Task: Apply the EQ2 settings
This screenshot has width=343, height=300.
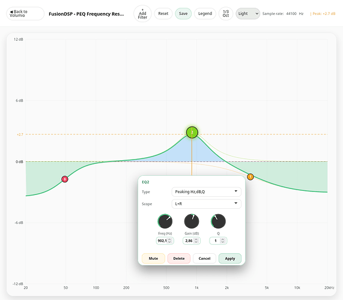Action: click(x=230, y=259)
